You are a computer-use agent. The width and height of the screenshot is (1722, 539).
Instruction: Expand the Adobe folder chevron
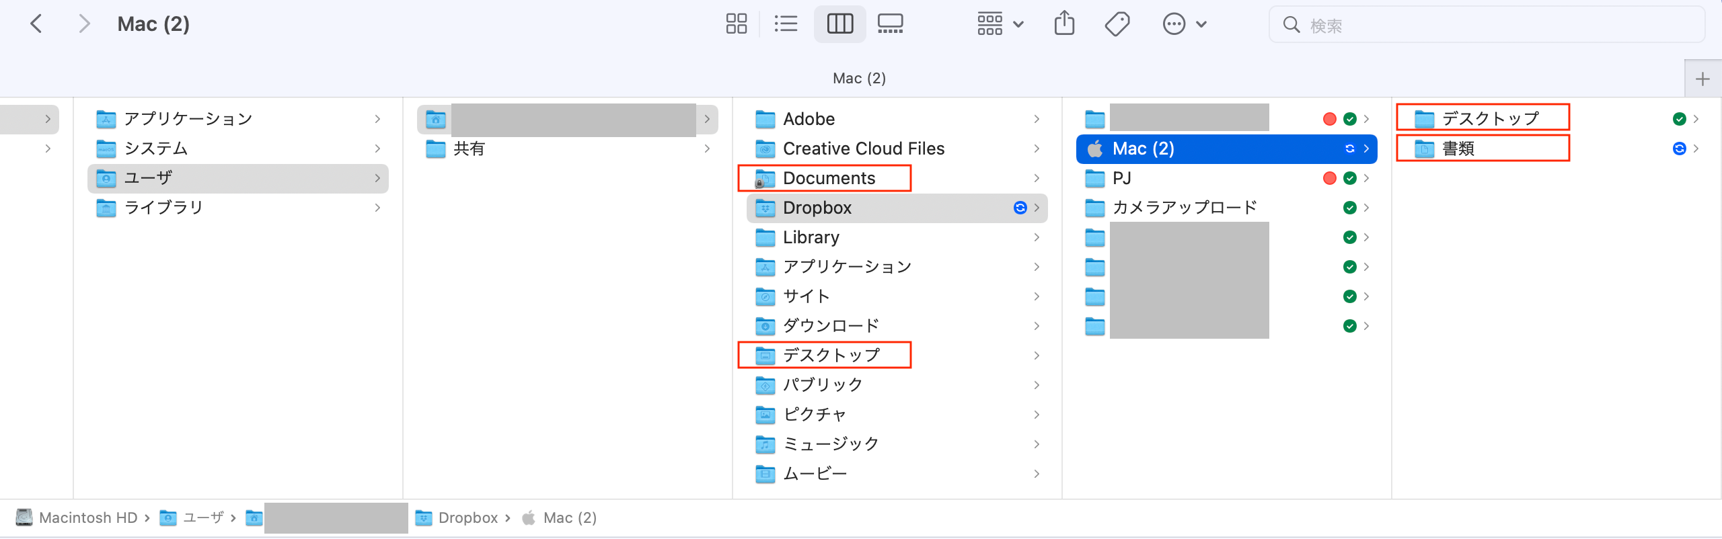point(1037,119)
